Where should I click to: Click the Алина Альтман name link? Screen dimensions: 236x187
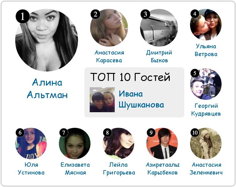point(47,89)
